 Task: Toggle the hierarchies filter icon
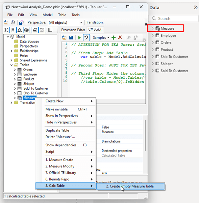tap(20, 30)
